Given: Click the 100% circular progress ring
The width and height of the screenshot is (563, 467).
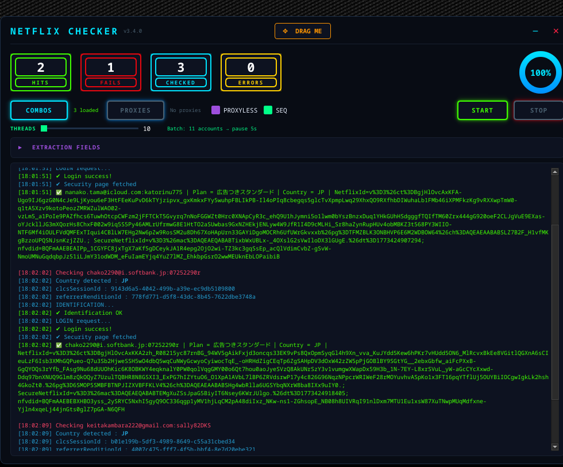Looking at the screenshot, I should point(541,72).
